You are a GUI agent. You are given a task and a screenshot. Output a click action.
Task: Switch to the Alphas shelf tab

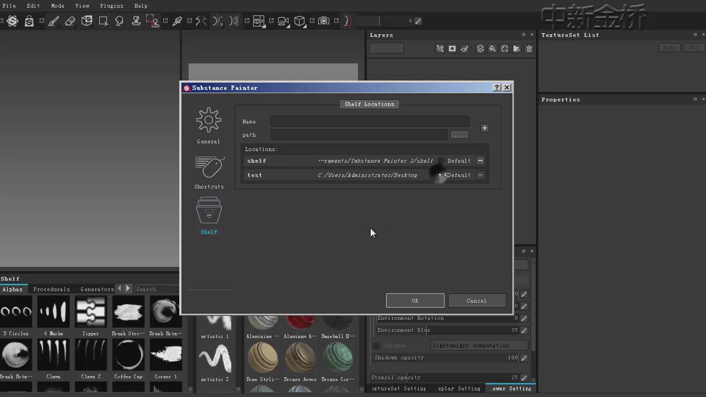[x=12, y=289]
